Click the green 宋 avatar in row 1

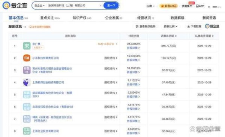(x=27, y=46)
